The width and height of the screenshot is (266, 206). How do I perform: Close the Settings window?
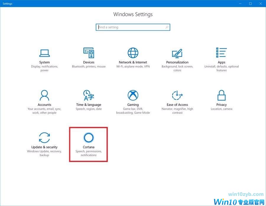click(x=261, y=4)
